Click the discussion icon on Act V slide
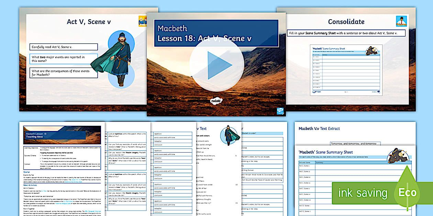Viewport: 433px width, 216px height. [x=143, y=21]
